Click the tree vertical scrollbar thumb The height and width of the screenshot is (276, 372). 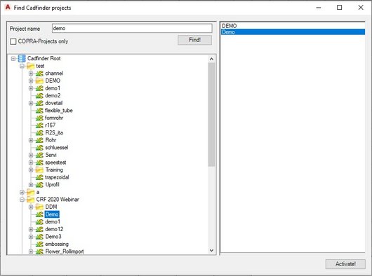[212, 115]
